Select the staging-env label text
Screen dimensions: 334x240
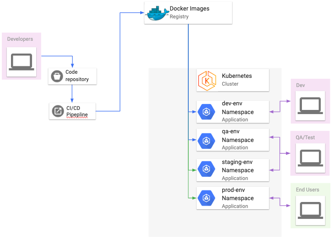coord(237,162)
